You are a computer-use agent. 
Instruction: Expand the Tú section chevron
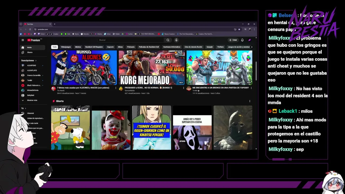[26, 108]
